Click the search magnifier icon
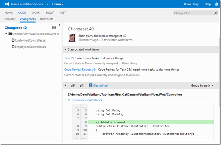Viewport: 221px width, 145px height. (216, 13)
